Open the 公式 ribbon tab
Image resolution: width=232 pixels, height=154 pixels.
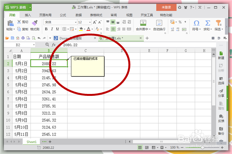63,15
